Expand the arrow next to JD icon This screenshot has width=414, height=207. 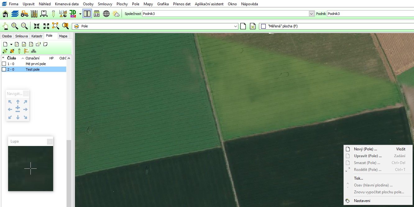point(80,14)
